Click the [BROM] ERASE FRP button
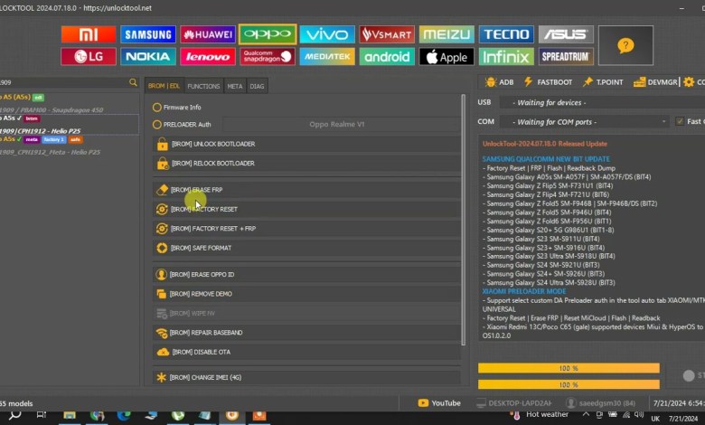 (x=307, y=190)
